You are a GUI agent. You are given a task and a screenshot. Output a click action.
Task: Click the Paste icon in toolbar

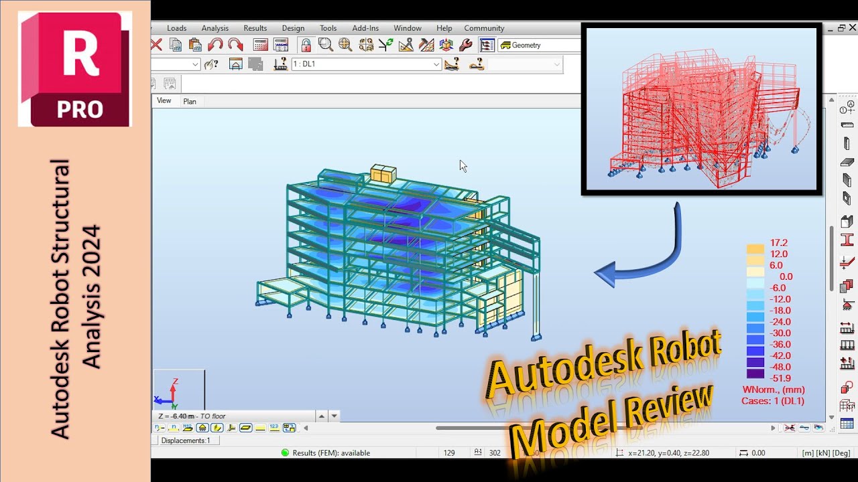195,45
